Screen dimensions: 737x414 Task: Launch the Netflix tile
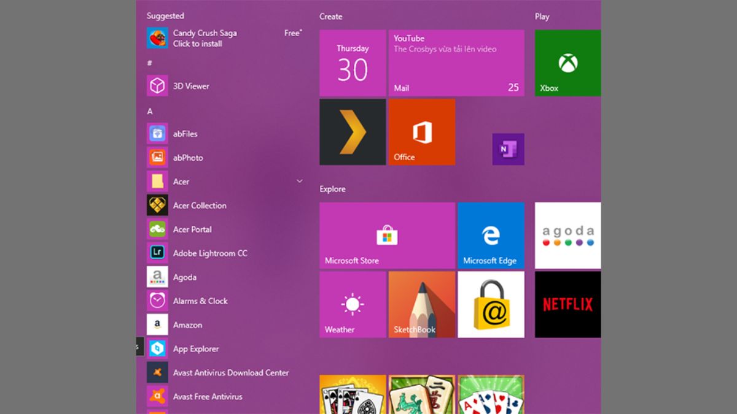click(567, 304)
